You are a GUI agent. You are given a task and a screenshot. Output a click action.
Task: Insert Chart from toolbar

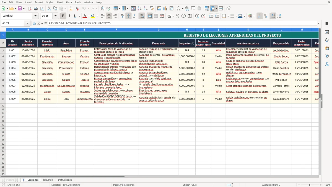point(165,9)
